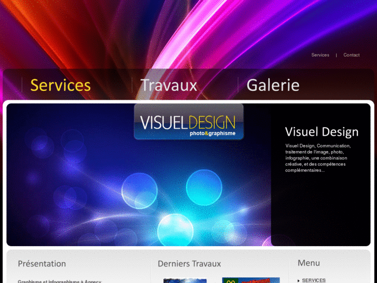Image resolution: width=377 pixels, height=283 pixels.
Task: Click the small Services link at top right
Action: point(320,55)
